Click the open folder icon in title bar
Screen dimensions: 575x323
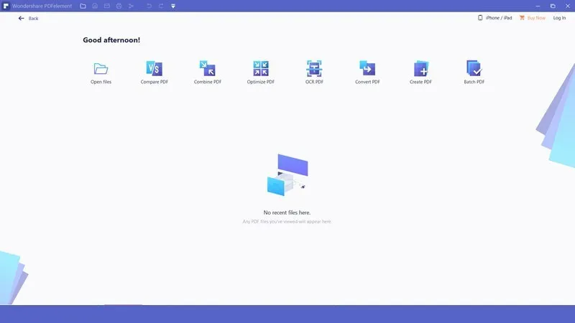tap(83, 6)
